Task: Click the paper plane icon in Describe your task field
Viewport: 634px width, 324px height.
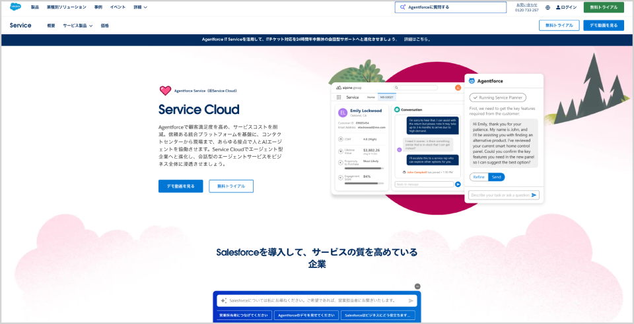Action: click(534, 195)
